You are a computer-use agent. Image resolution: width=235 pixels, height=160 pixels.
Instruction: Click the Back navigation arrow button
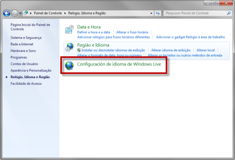6,13
